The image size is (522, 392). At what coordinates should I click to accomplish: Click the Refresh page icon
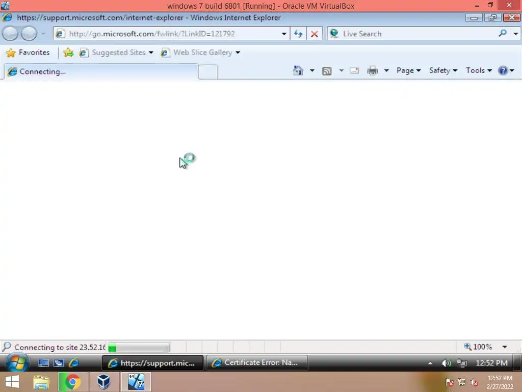(x=298, y=34)
